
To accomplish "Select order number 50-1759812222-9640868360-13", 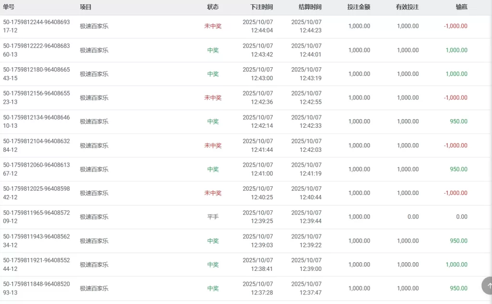I will click(x=36, y=50).
